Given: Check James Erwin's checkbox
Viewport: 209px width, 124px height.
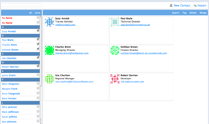Looking at the screenshot, I should (38, 75).
